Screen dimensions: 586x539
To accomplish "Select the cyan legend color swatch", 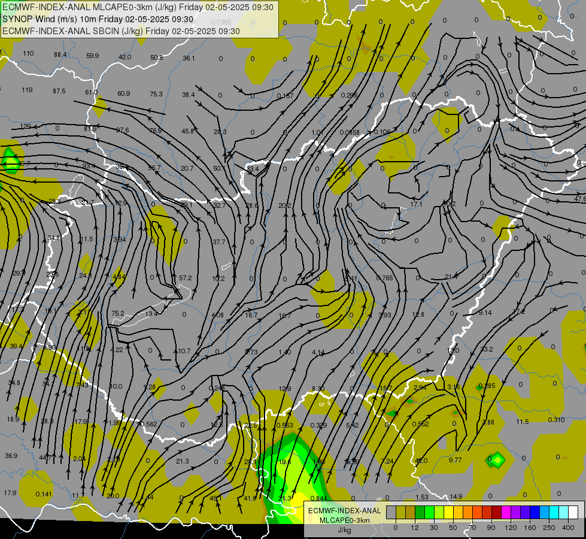I will (x=554, y=513).
